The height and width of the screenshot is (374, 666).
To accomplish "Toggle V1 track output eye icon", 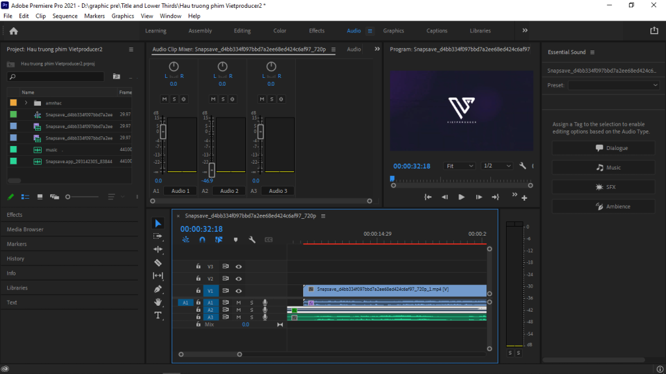I will pyautogui.click(x=239, y=291).
